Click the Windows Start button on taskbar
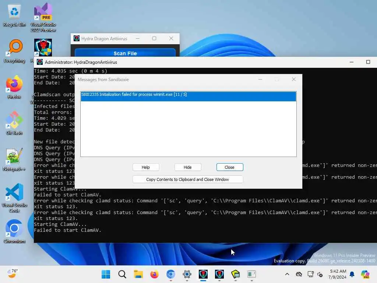The image size is (377, 283). (x=106, y=274)
